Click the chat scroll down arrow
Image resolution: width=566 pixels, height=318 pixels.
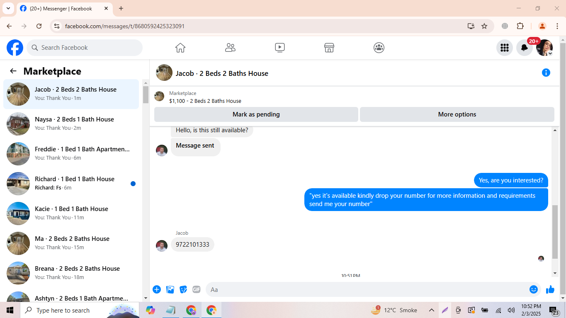coord(555,273)
